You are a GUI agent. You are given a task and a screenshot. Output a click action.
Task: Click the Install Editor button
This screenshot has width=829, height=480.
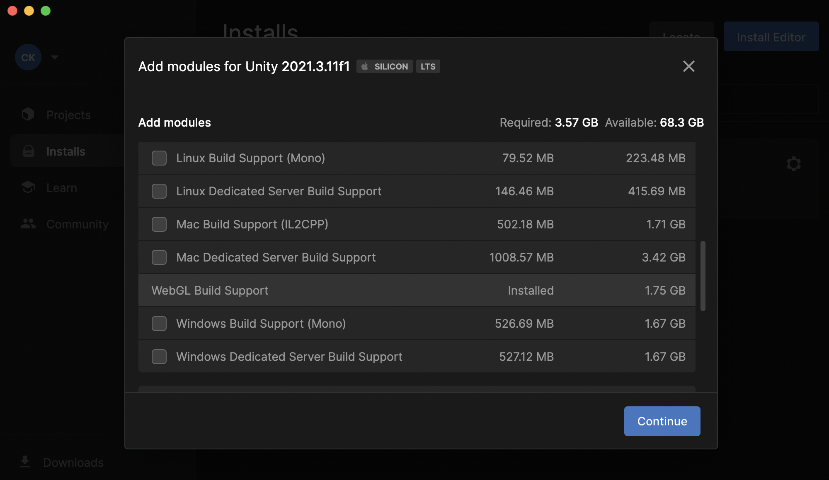771,37
